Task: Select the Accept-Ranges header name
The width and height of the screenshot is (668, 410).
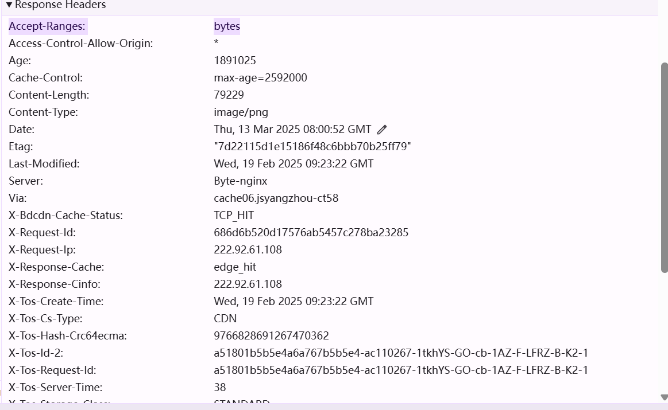Action: pyautogui.click(x=47, y=26)
